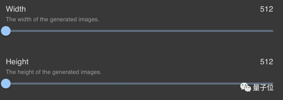Click the far right end of Width track
The height and width of the screenshot is (100, 283).
(x=273, y=31)
